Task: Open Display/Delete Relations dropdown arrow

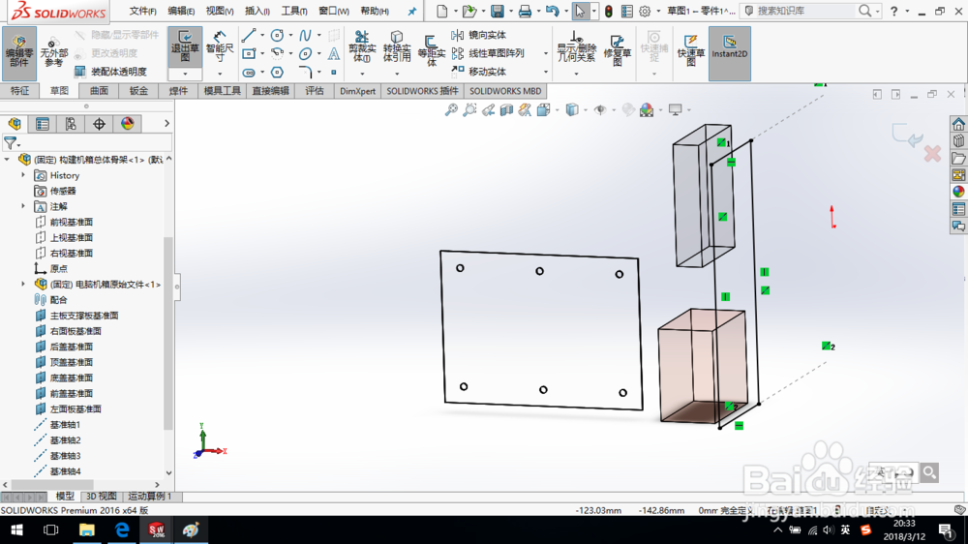Action: pyautogui.click(x=576, y=75)
